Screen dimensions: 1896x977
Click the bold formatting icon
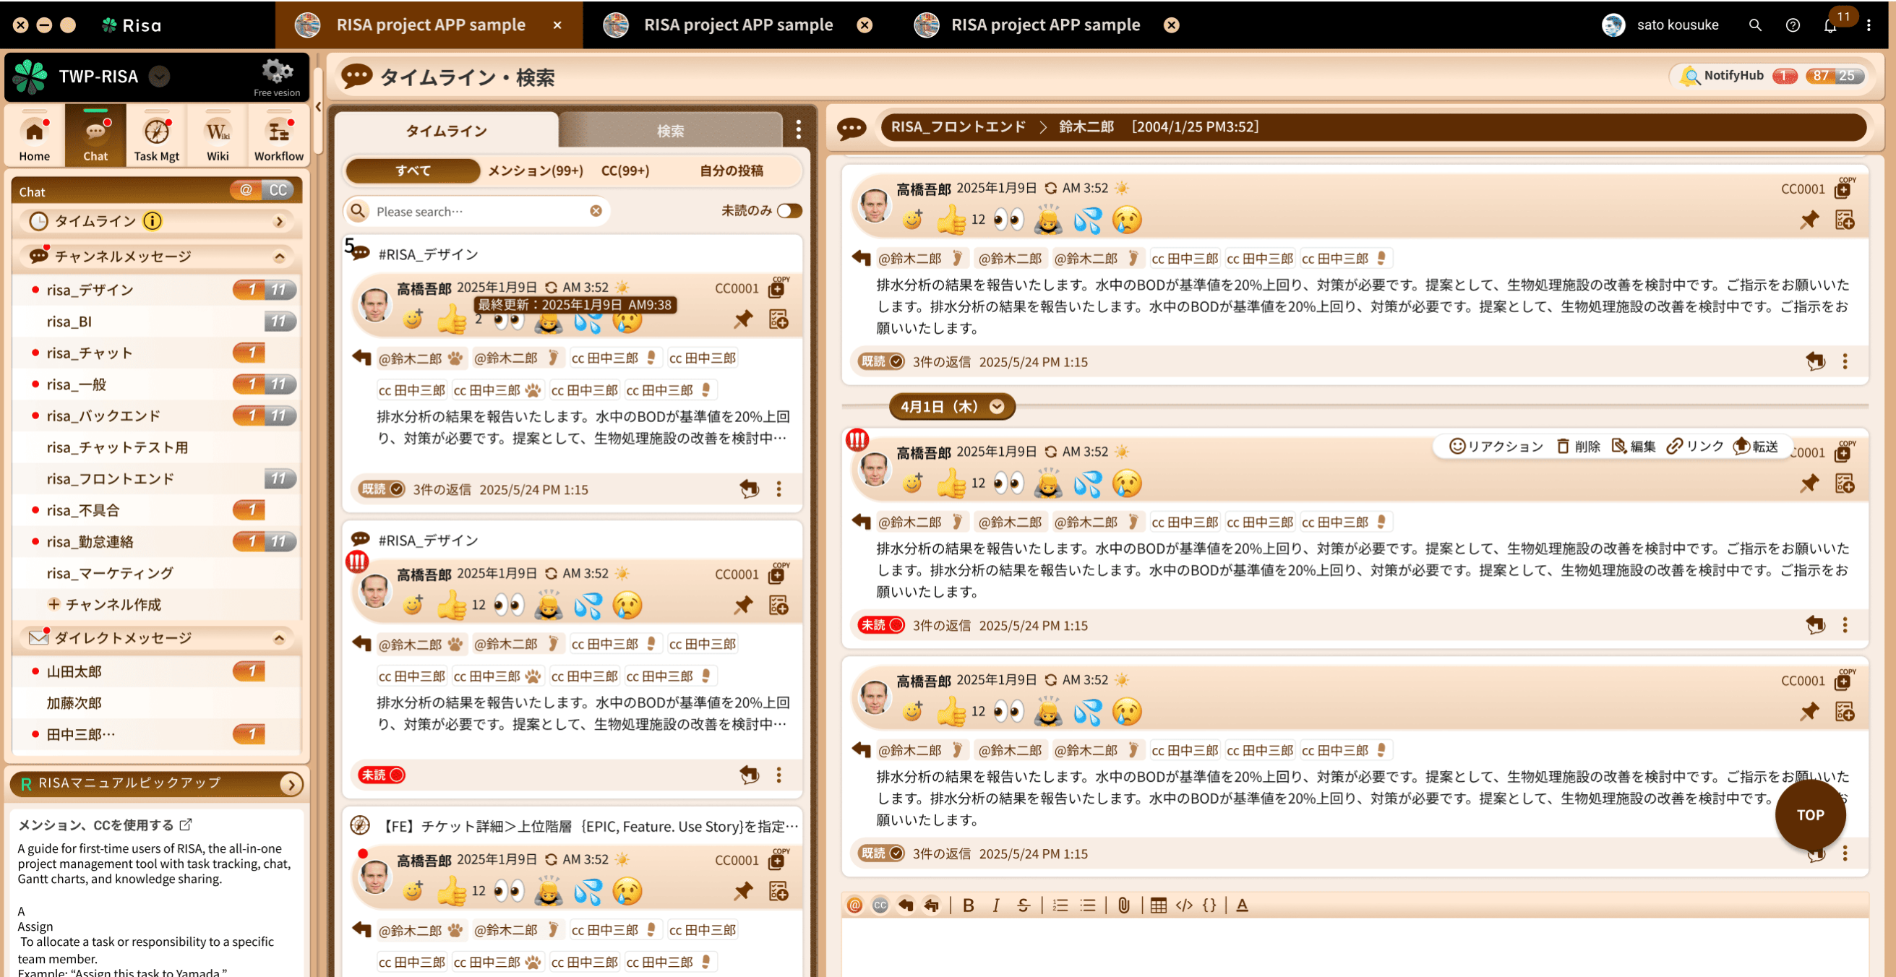coord(968,905)
